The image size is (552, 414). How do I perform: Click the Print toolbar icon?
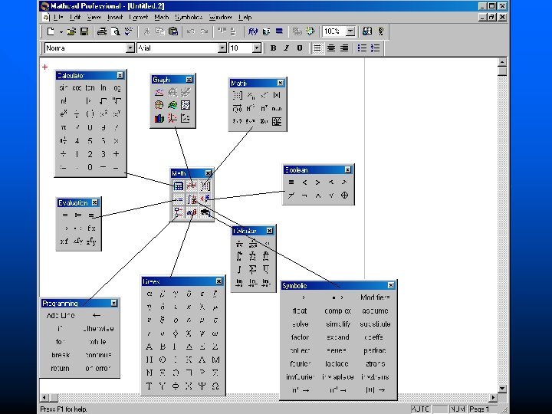tap(102, 31)
